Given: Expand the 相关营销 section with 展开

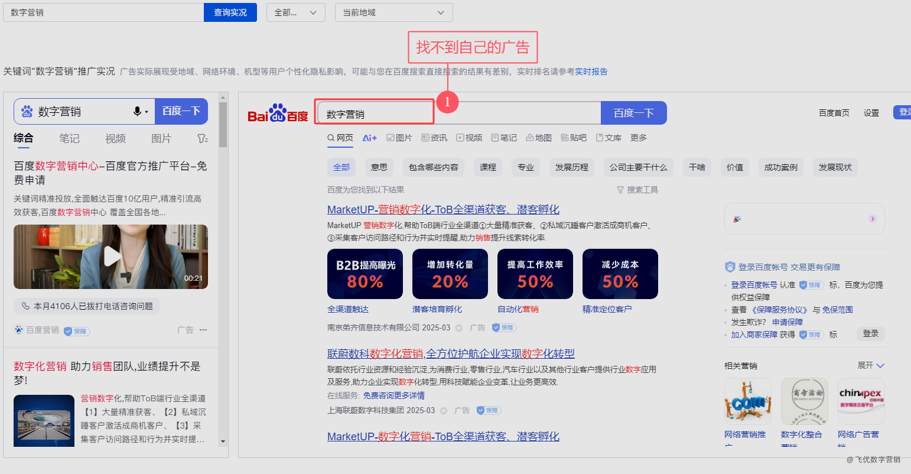Looking at the screenshot, I should click(x=871, y=365).
